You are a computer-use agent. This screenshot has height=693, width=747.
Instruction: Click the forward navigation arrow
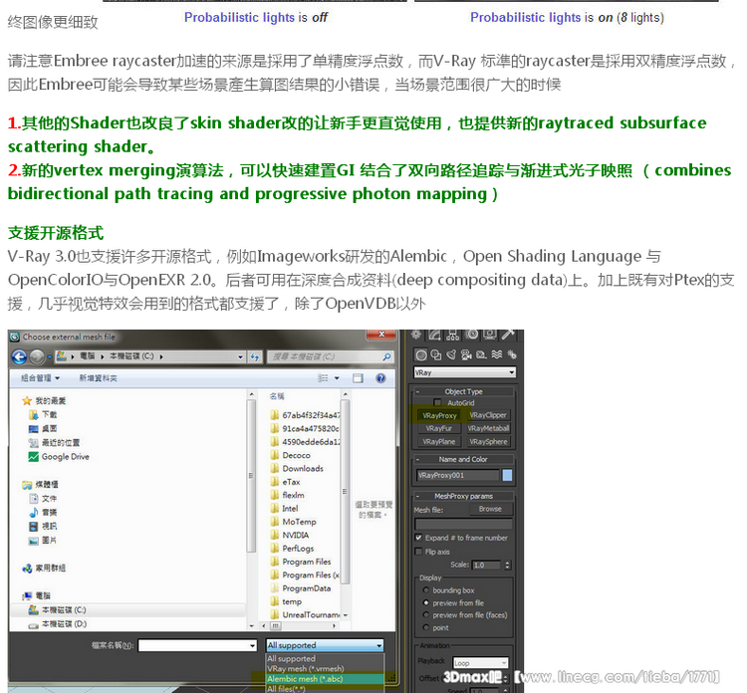(x=37, y=356)
